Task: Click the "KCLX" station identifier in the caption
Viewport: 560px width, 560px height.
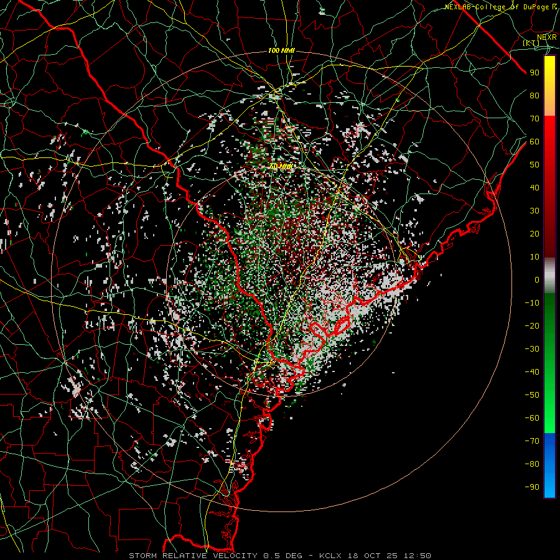Action: pyautogui.click(x=330, y=556)
